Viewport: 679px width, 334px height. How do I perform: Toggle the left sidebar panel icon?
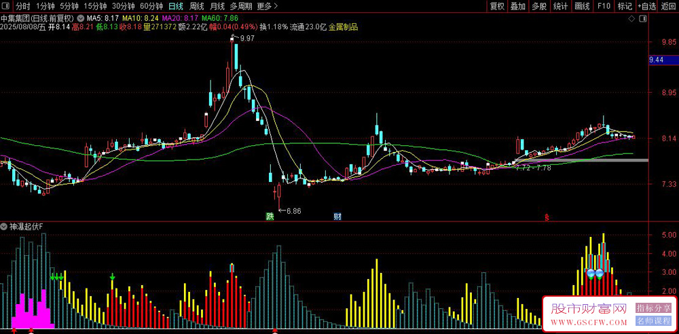6,6
